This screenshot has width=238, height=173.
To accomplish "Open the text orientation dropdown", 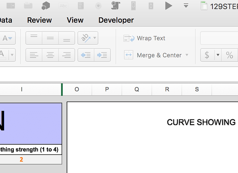I will click(95, 38).
